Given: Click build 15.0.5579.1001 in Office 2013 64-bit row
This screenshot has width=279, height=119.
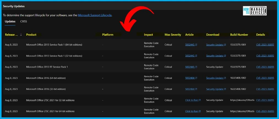Looking at the screenshot, I should tap(238, 45).
